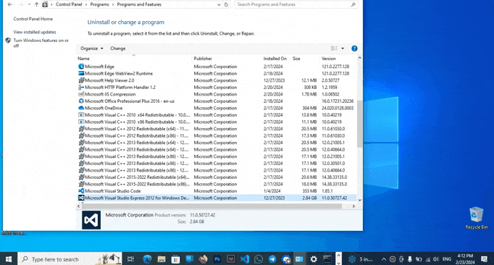Click the list's scroll right arrow
Screen dimensions: 494x265
pos(353,206)
